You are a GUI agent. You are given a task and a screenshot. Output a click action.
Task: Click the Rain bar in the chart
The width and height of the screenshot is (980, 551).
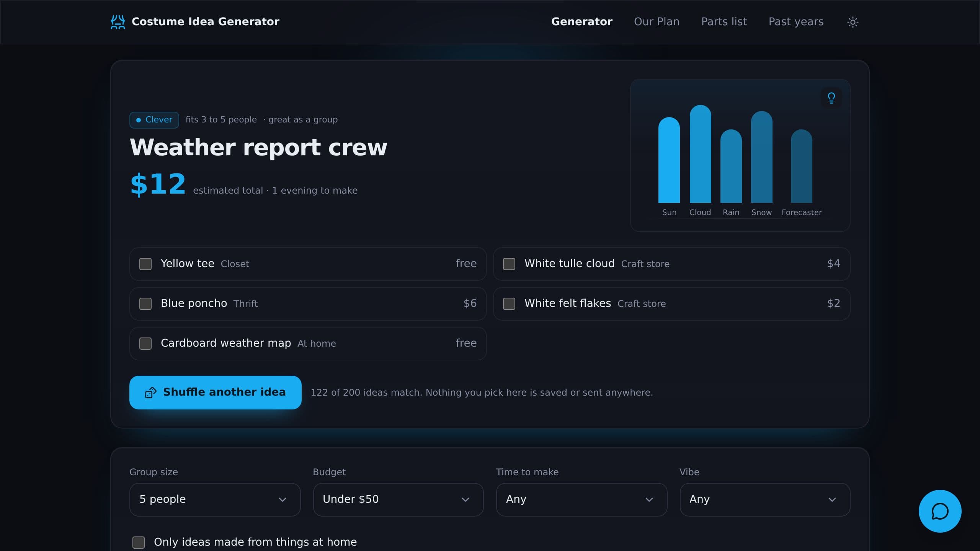[731, 166]
